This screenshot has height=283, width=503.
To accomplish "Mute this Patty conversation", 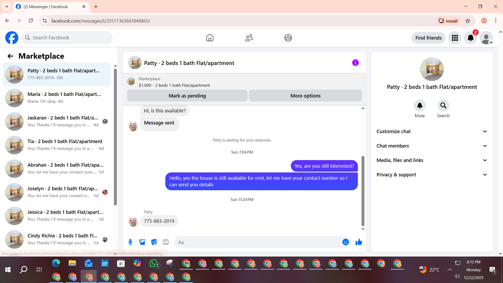I will pos(420,106).
